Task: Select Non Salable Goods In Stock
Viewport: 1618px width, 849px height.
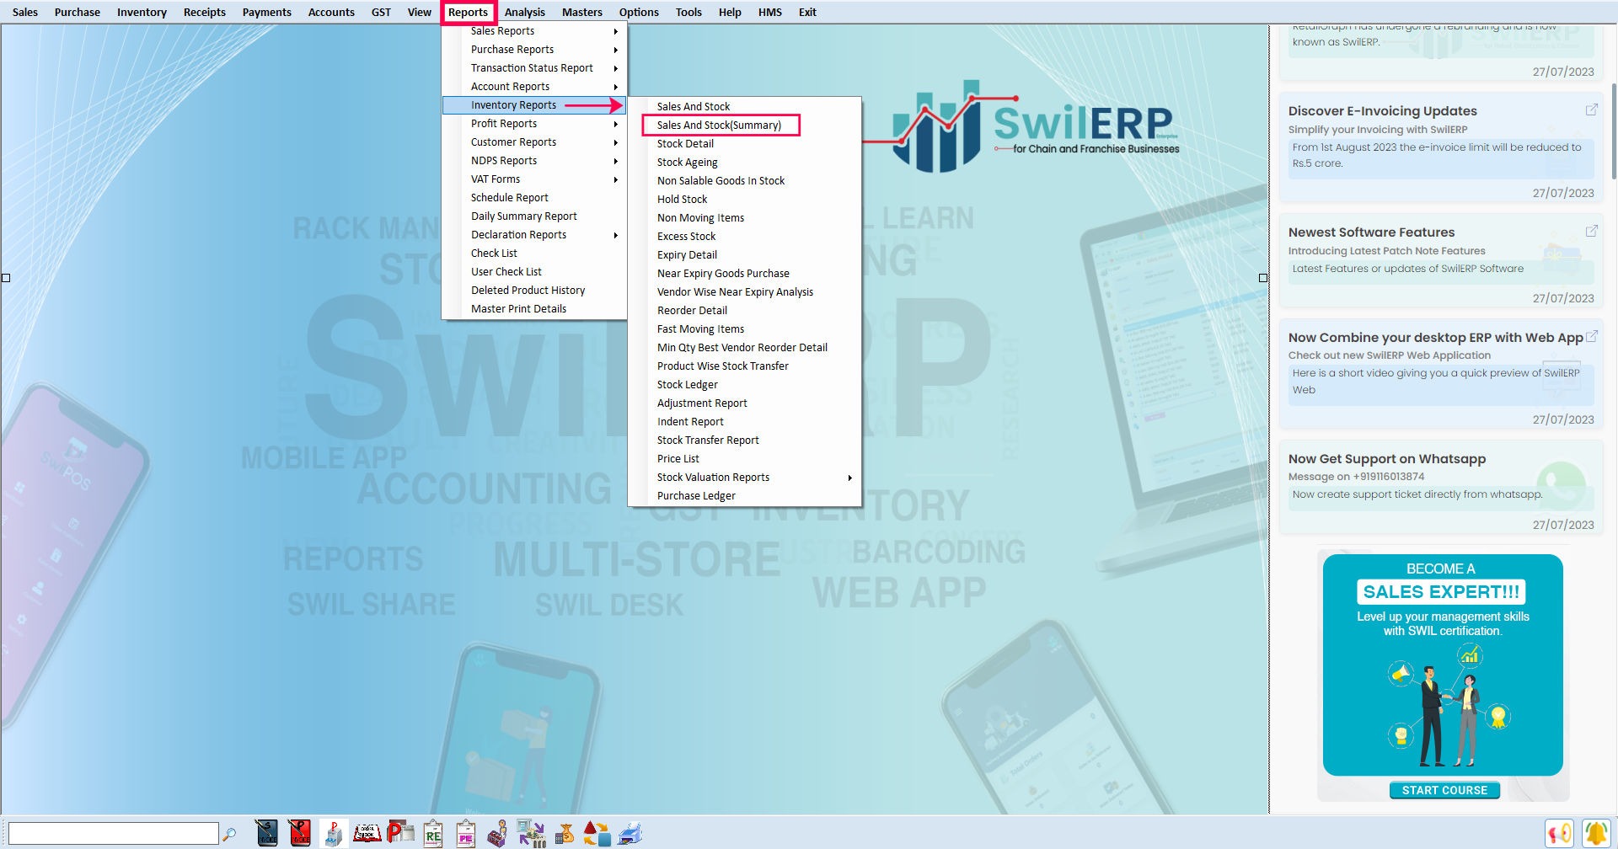Action: click(x=745, y=181)
